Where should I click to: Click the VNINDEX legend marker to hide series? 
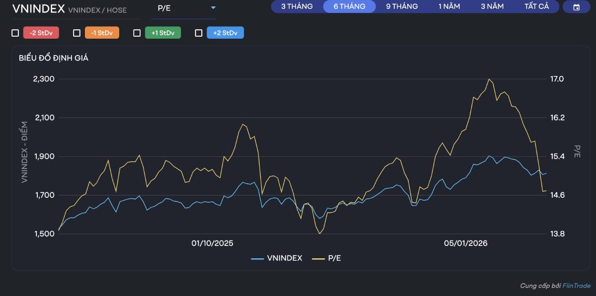258,258
